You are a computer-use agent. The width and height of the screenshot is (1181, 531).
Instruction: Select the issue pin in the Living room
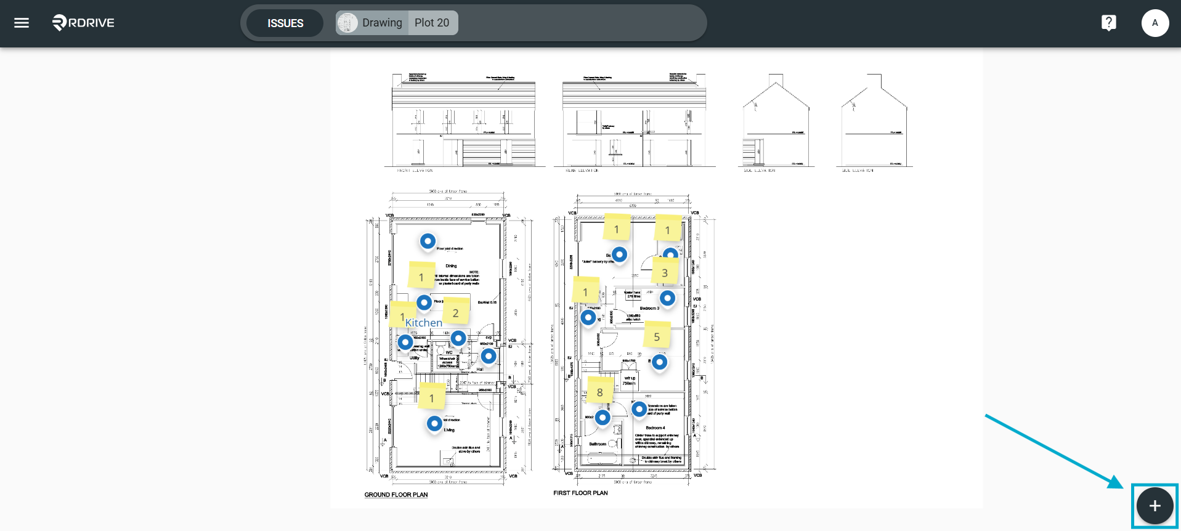(434, 423)
